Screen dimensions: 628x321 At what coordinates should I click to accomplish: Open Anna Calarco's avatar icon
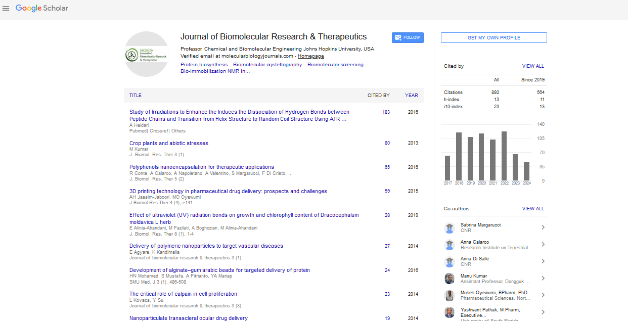(x=450, y=245)
